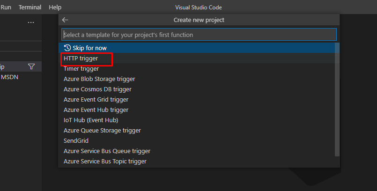
Task: Click the Skip for now history icon
Action: click(x=67, y=48)
